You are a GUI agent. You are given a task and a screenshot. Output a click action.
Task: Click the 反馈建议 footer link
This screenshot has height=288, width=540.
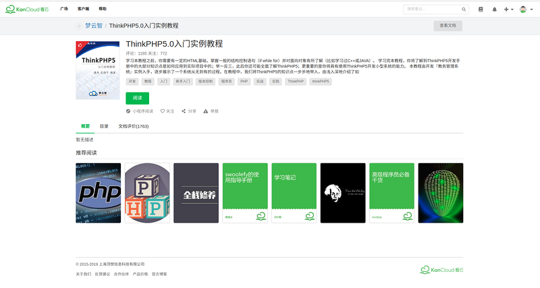103,275
